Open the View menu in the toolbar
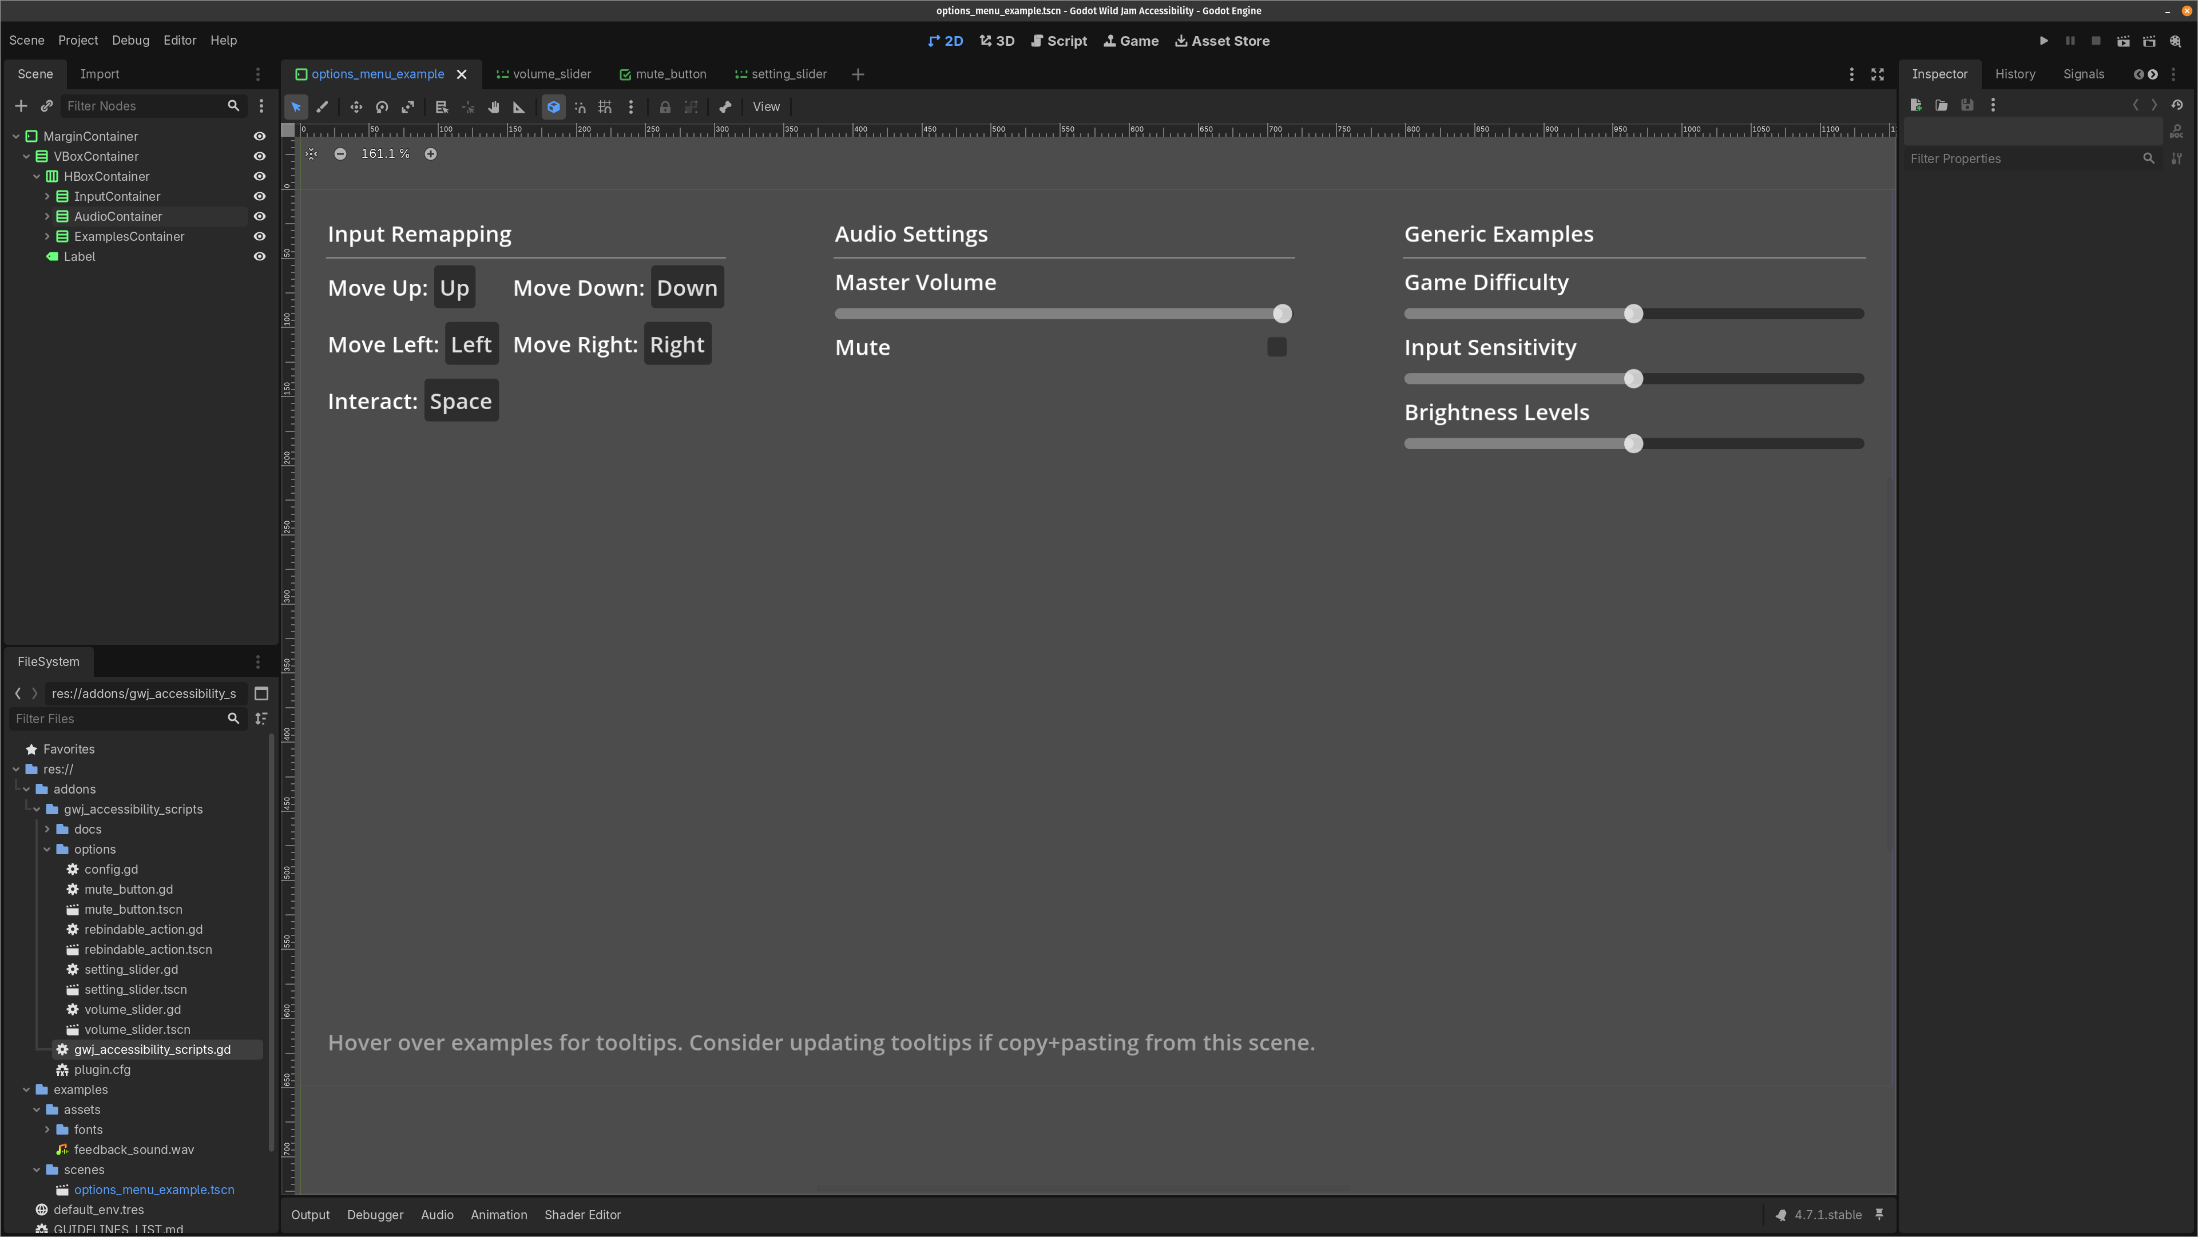This screenshot has height=1237, width=2198. point(765,106)
